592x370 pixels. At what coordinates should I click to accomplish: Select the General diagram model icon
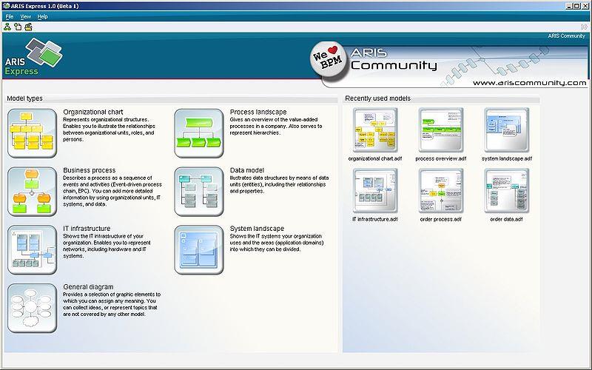click(32, 308)
